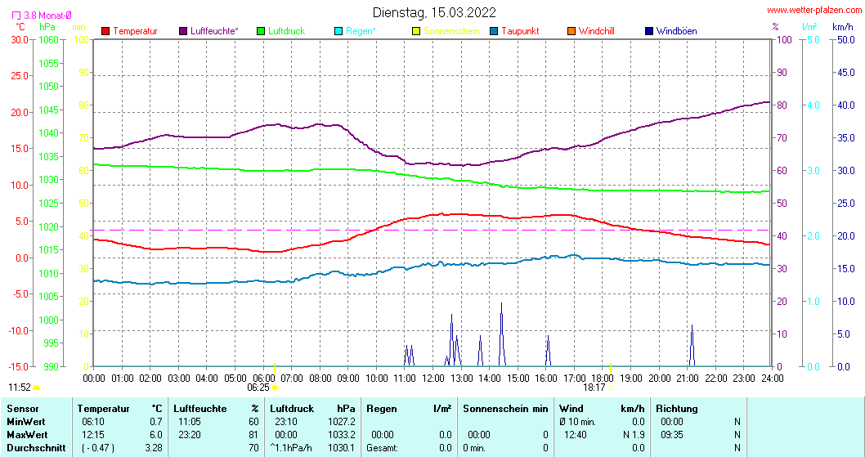Click the maximum pressure value 1033.2
The width and height of the screenshot is (865, 457).
[342, 435]
